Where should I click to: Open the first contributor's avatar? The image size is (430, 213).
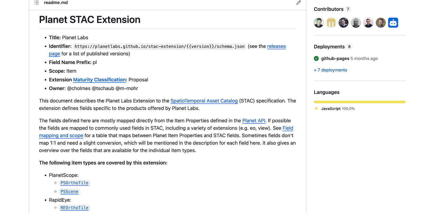point(318,23)
